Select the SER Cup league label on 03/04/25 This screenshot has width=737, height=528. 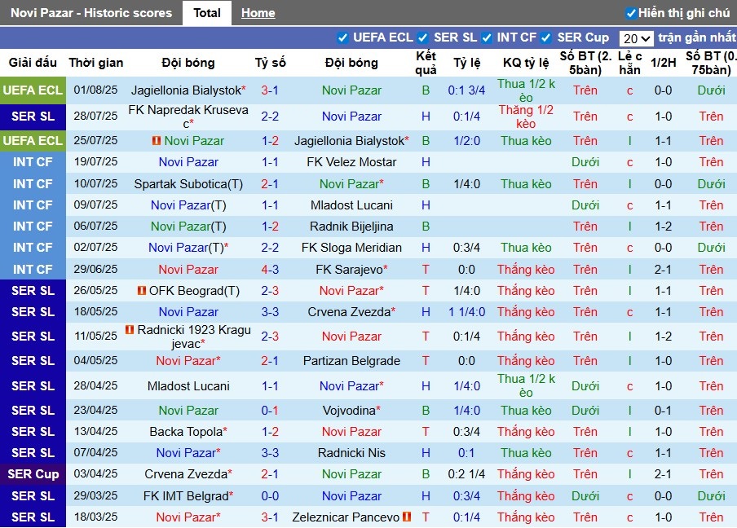coord(33,474)
